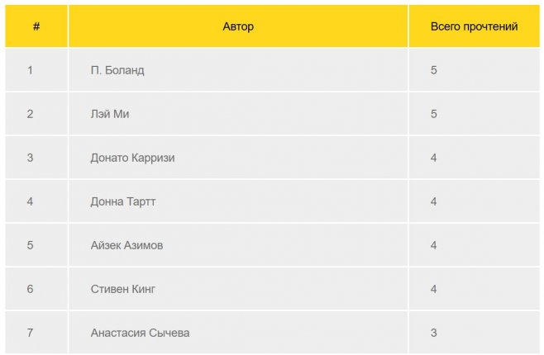Click on author Донна Тартт

[x=122, y=201]
